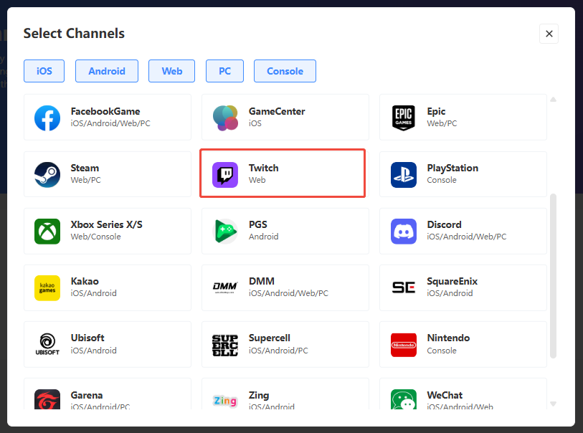Select the FacebookGame channel name

coord(105,112)
